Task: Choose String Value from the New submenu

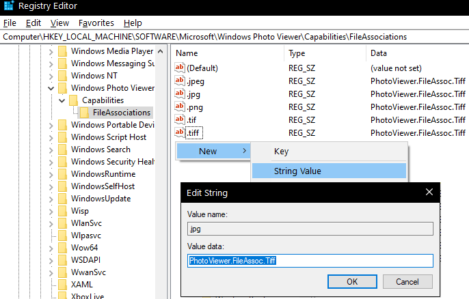Action: click(x=329, y=171)
